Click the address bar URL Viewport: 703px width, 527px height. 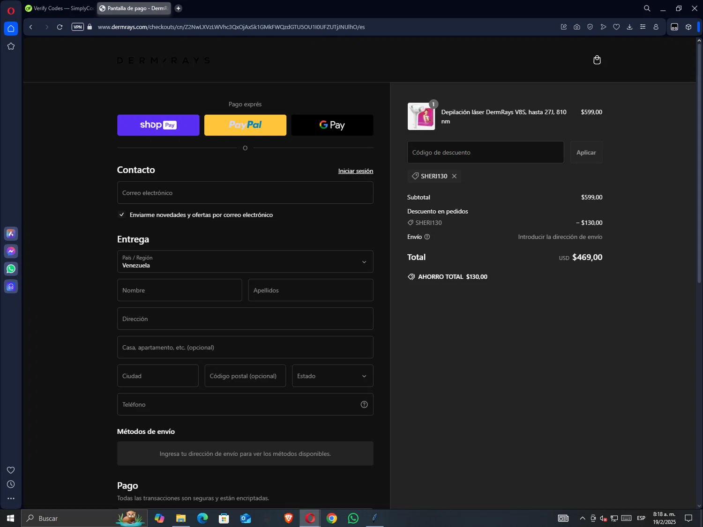pos(231,27)
